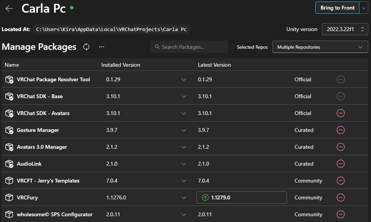Remove wholesome SPS Configurator package
Viewport: 371px width, 222px height.
pyautogui.click(x=341, y=214)
